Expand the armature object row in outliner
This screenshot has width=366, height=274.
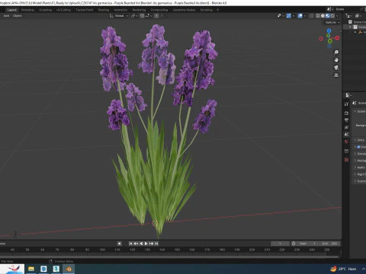355,32
